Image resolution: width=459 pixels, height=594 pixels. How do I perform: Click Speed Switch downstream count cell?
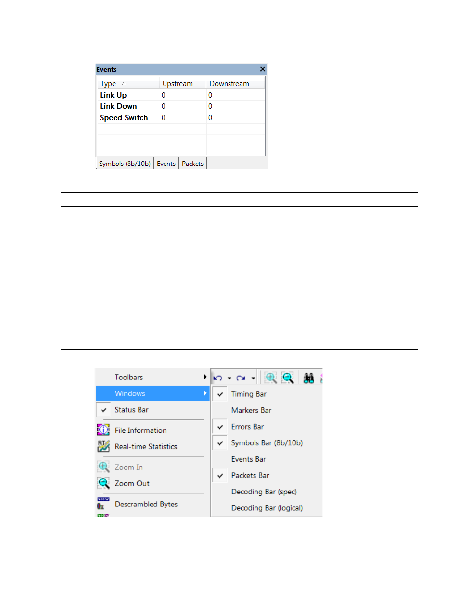tap(236, 117)
